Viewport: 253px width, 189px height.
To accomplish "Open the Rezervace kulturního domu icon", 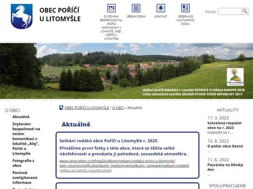I will pos(185,8).
